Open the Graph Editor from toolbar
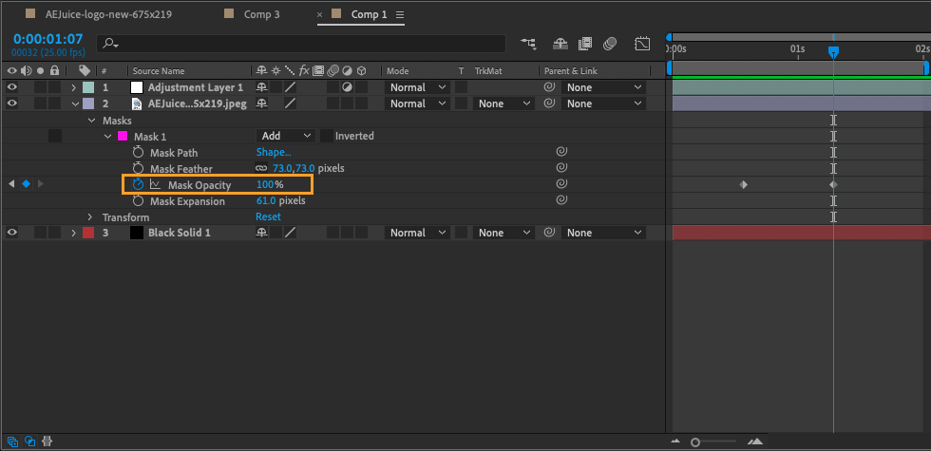This screenshot has width=931, height=451. point(642,44)
